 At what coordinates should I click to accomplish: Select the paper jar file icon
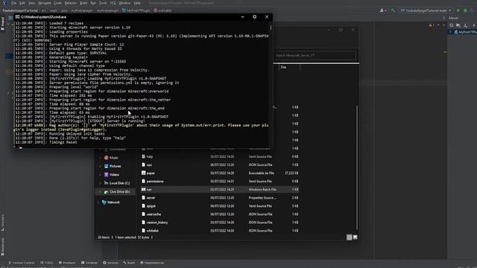(143, 173)
